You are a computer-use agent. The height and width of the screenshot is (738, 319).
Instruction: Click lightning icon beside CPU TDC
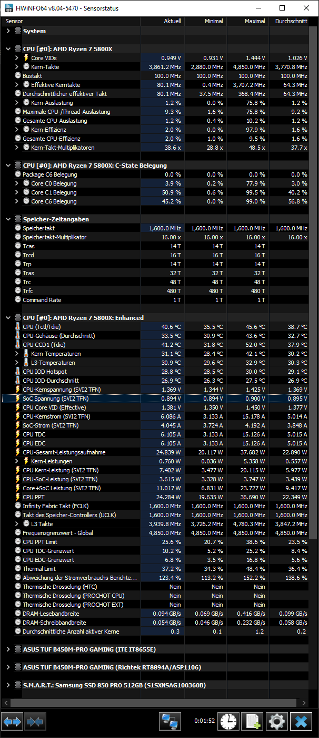(18, 434)
